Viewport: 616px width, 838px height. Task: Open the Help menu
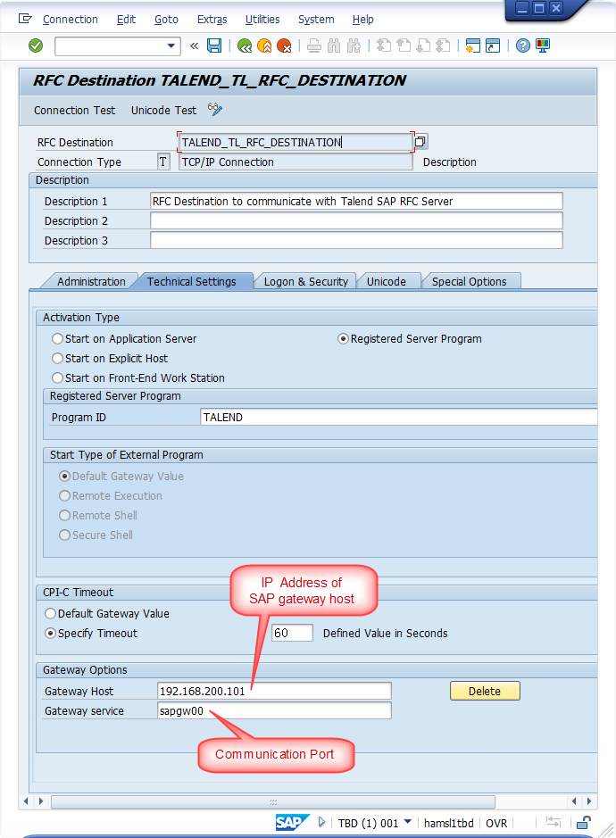(x=363, y=20)
